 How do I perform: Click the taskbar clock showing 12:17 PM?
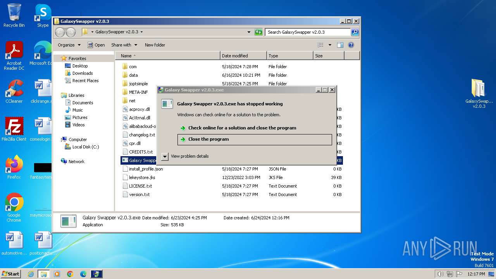(x=476, y=274)
